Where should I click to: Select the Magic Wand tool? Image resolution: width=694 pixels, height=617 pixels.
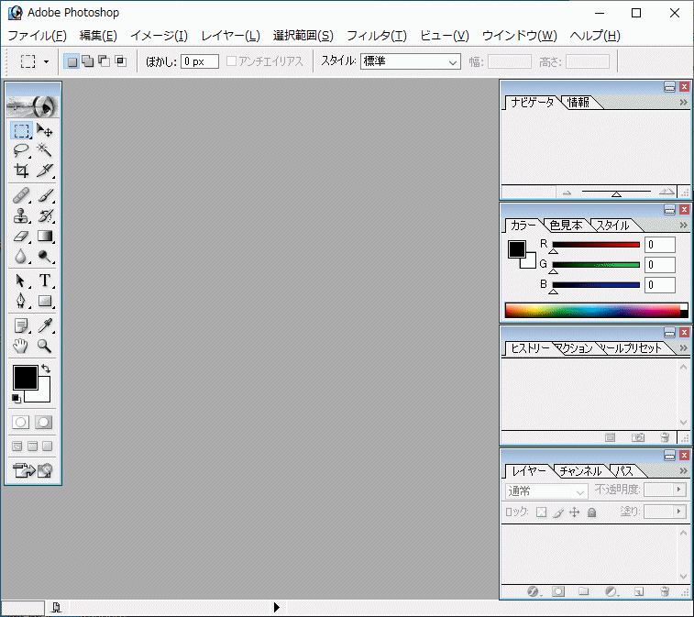44,151
